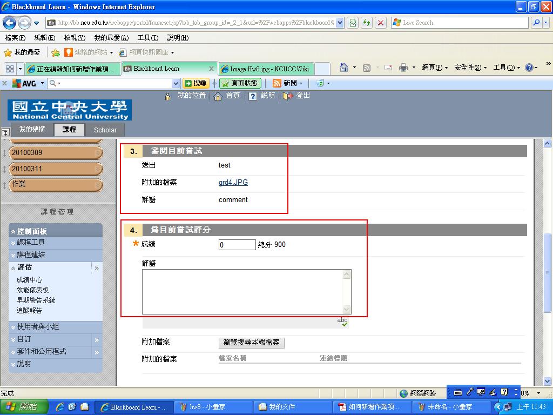Click the IE home page icon
Image resolution: width=553 pixels, height=415 pixels.
pyautogui.click(x=343, y=68)
